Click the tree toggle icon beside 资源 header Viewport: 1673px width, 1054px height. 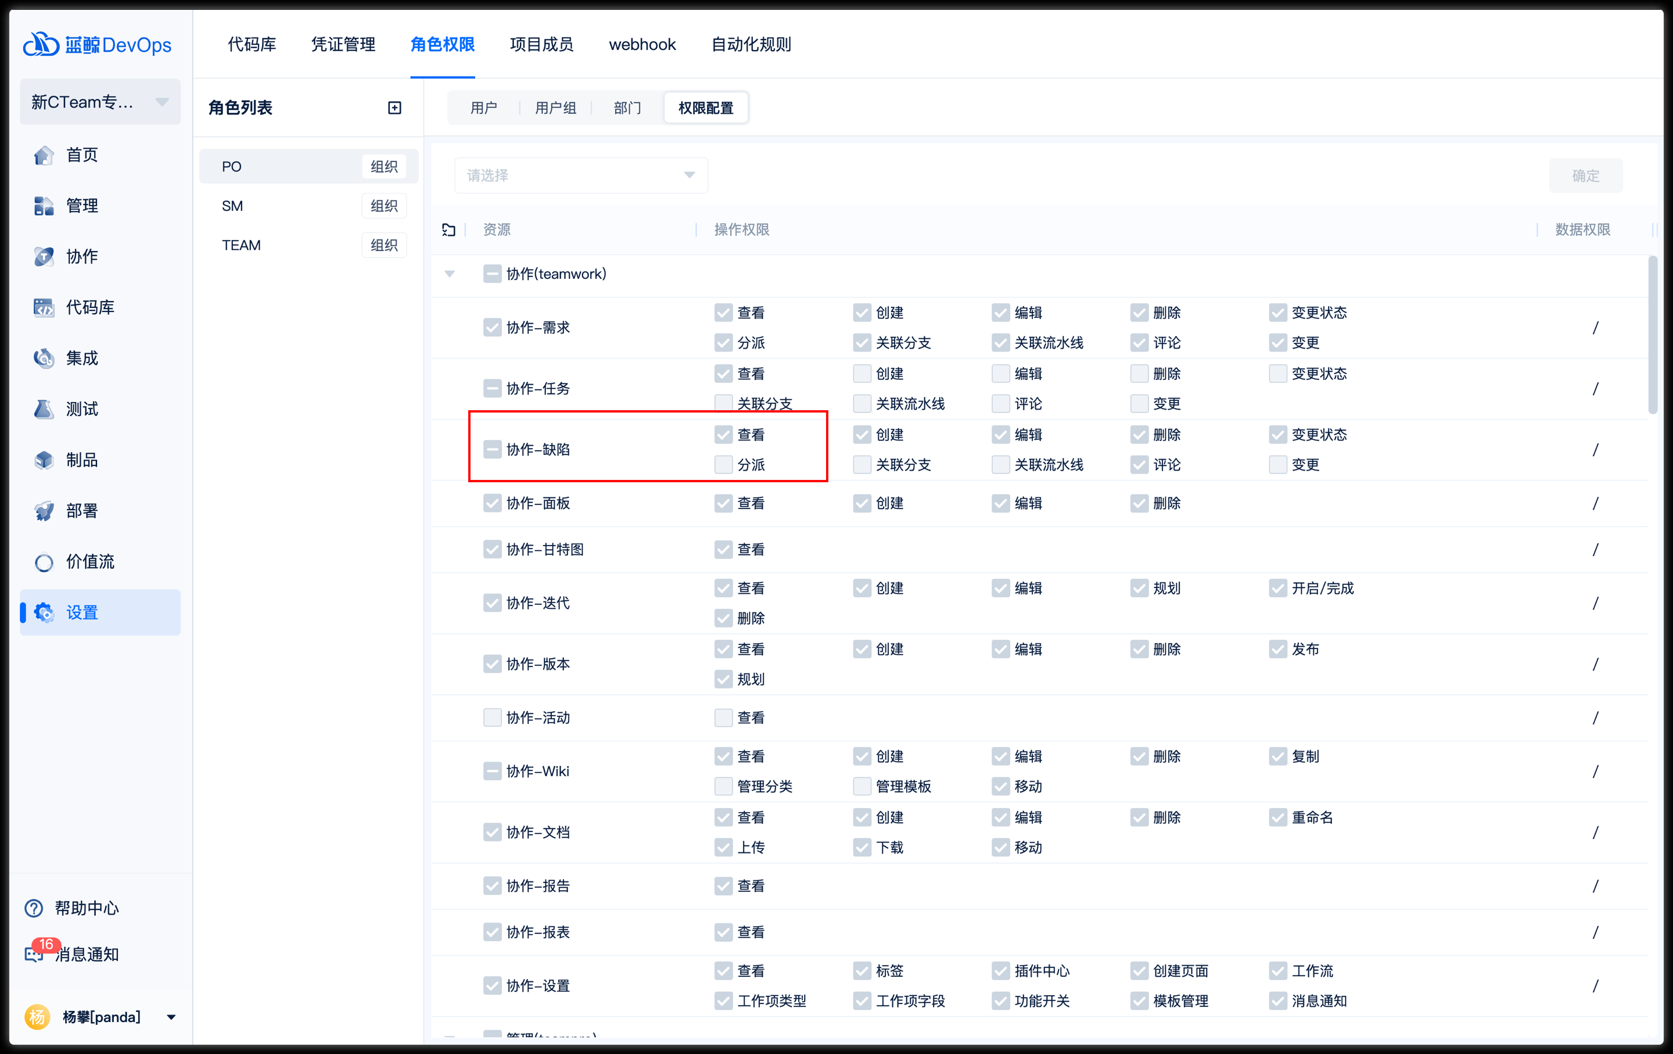449,230
